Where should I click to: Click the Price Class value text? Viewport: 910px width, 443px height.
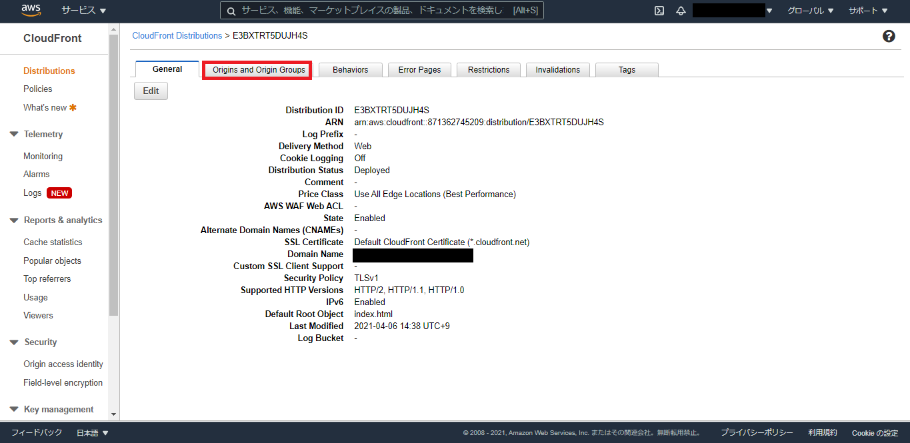click(435, 194)
